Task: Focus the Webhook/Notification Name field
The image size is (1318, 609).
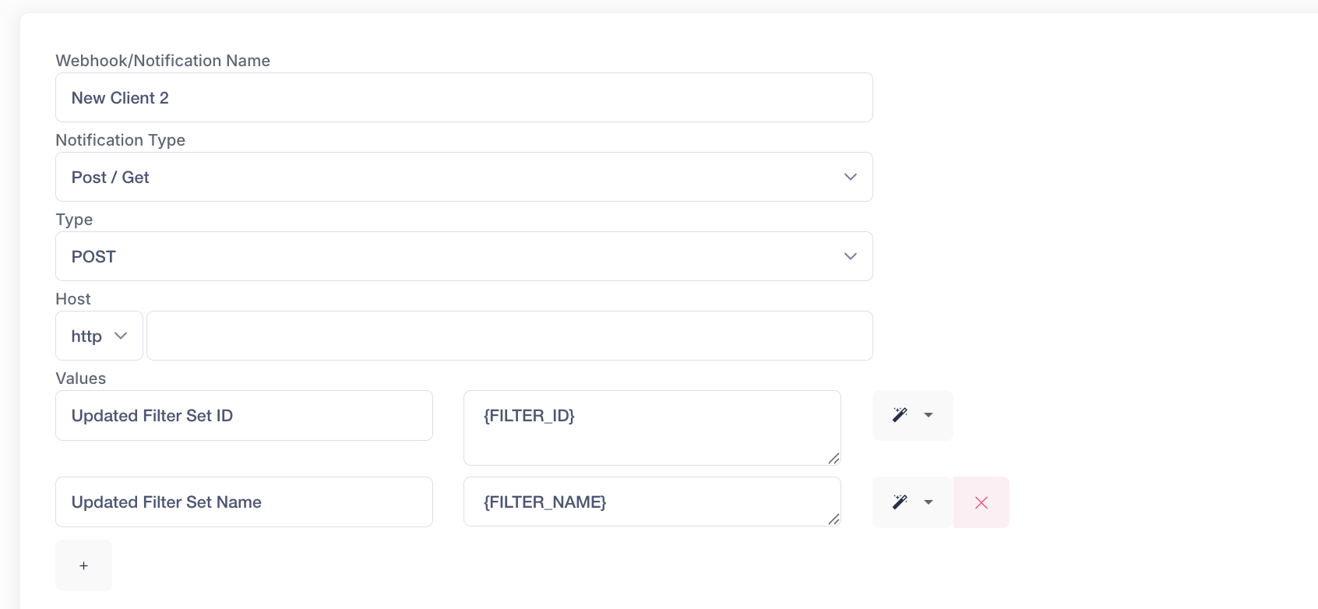Action: 463,97
